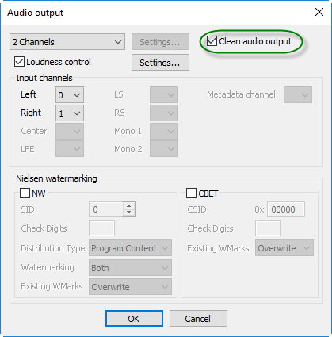Open the Distribution Type Program Content dropdown
Image resolution: width=332 pixels, height=337 pixels.
[x=131, y=248]
